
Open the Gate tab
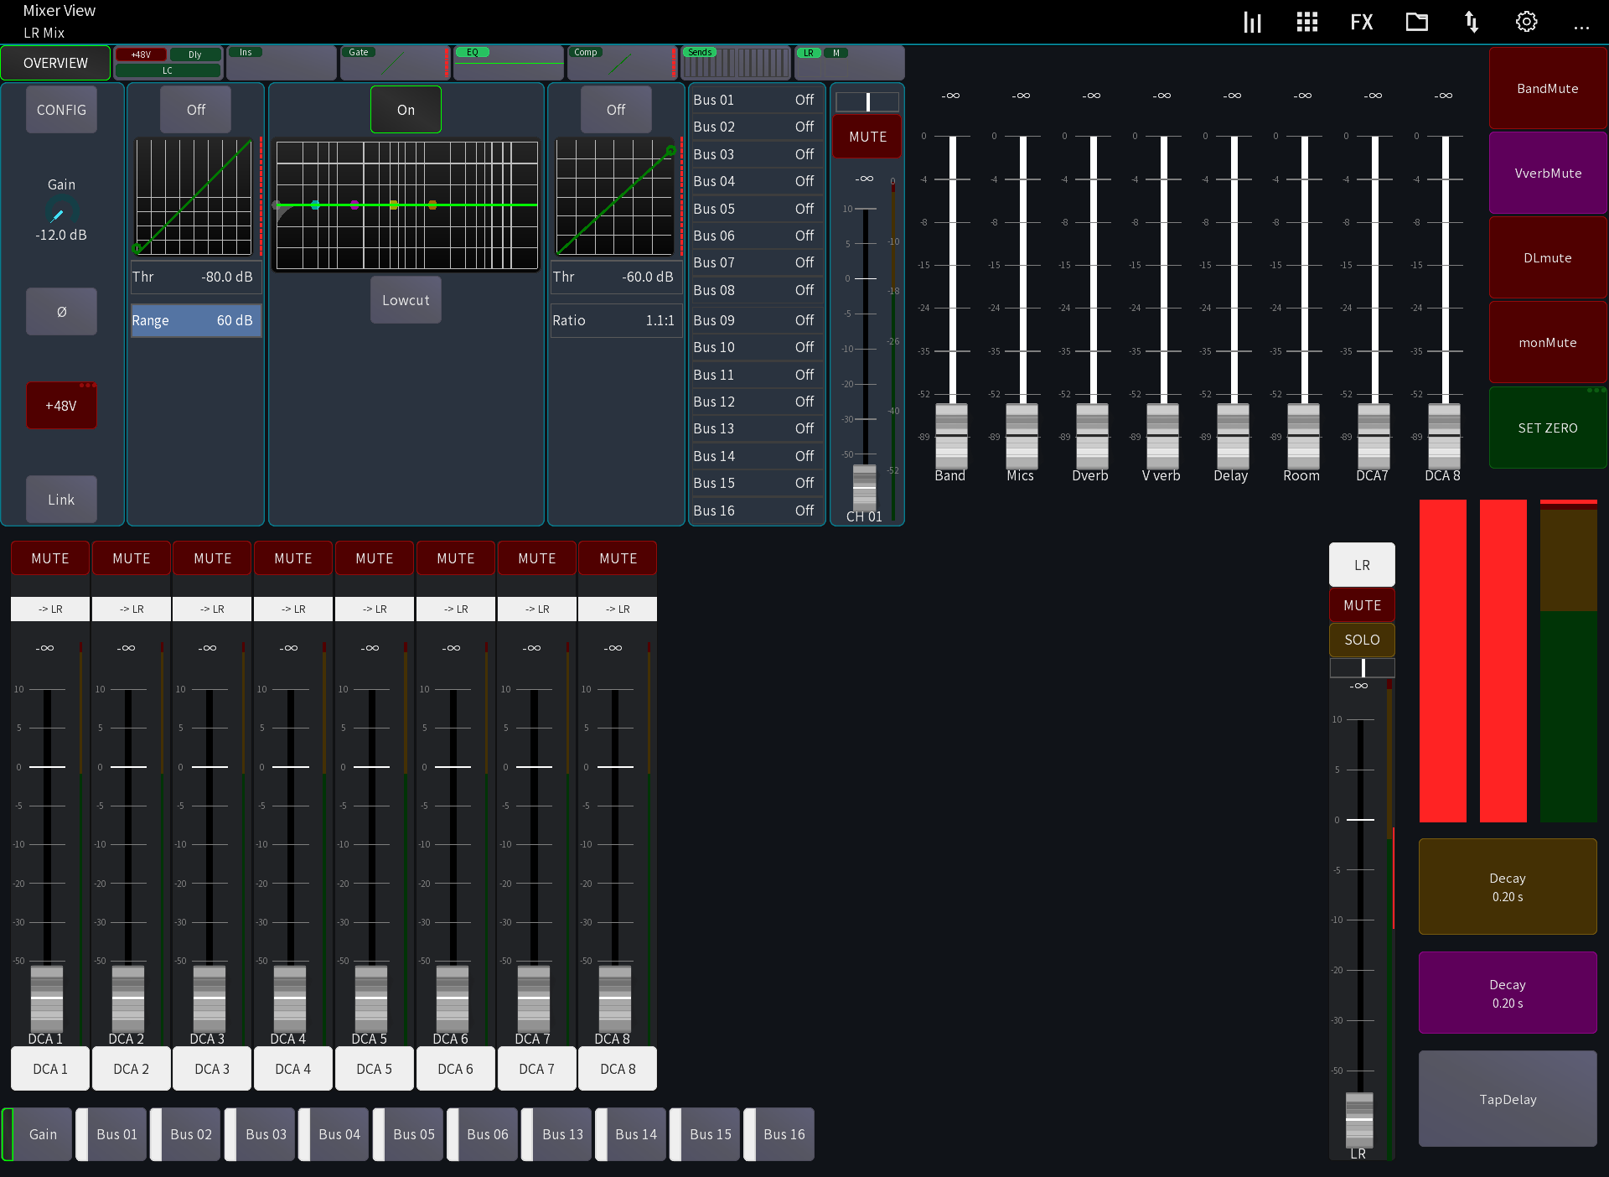point(395,63)
